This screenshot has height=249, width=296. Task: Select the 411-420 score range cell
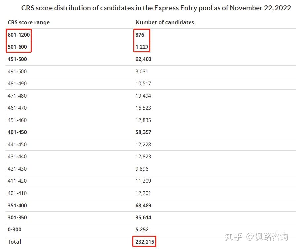click(x=17, y=181)
